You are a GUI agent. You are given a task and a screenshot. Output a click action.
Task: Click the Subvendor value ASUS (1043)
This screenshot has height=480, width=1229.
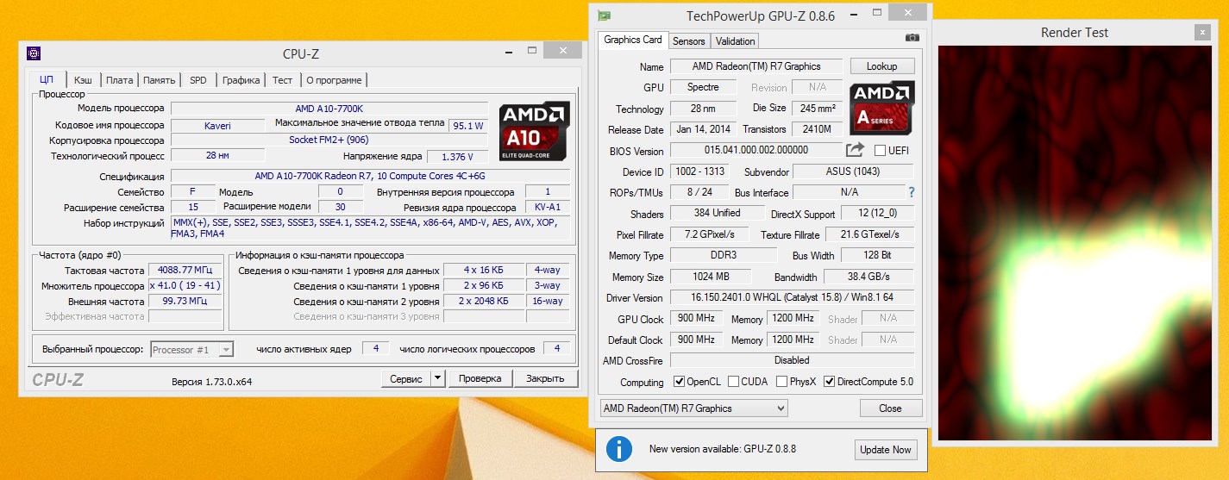click(853, 171)
